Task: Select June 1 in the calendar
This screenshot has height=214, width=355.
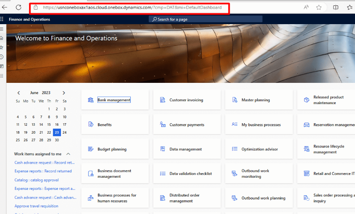Action: [x=49, y=109]
